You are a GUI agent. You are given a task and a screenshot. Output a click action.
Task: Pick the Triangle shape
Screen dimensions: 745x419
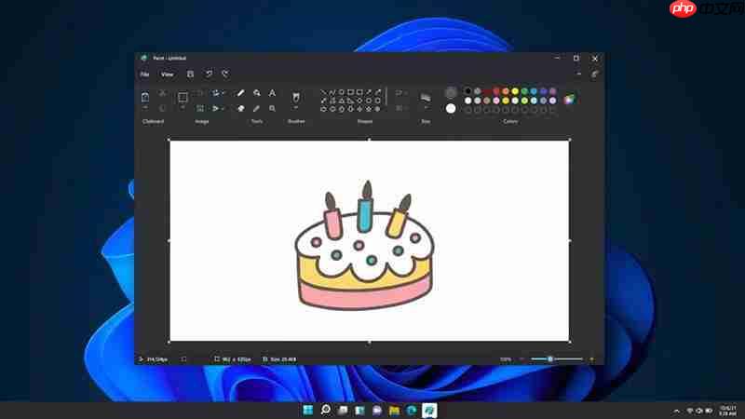[x=342, y=101]
